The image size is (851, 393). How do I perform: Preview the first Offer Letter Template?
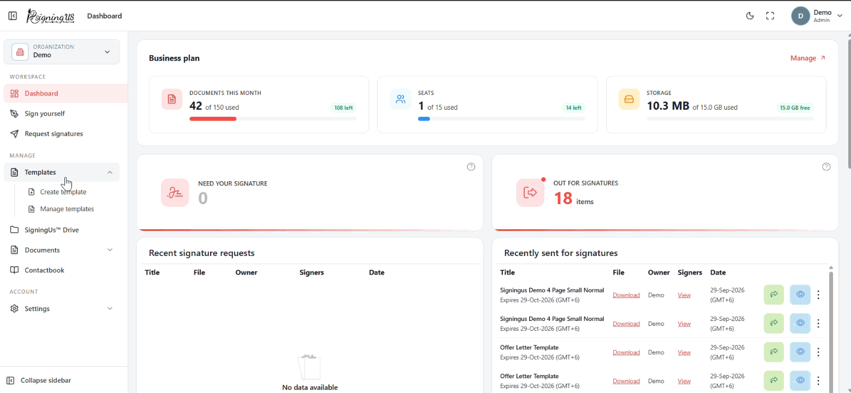pyautogui.click(x=800, y=352)
